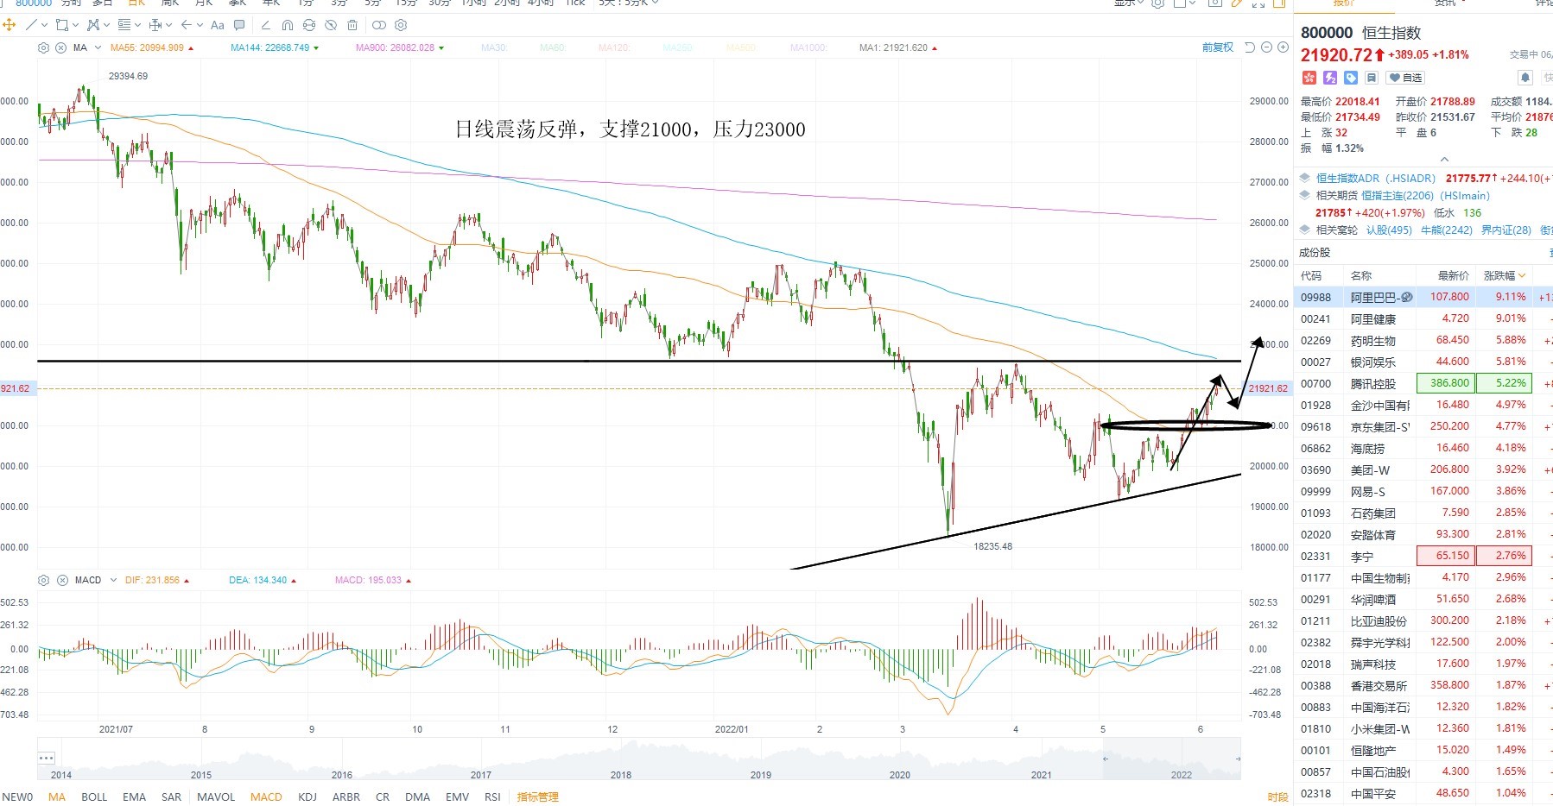Screen dimensions: 1553x806
Task: Switch to RSI indicator tab
Action: [492, 797]
